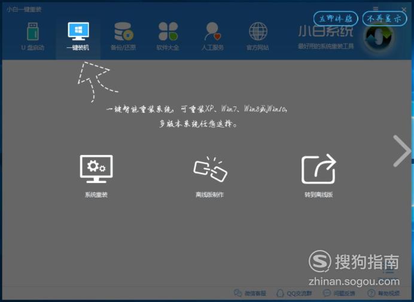Close the 小白一键重装 window

[404, 10]
